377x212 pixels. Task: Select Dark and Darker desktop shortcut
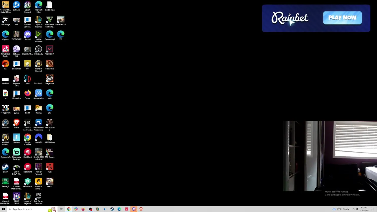(x=27, y=22)
